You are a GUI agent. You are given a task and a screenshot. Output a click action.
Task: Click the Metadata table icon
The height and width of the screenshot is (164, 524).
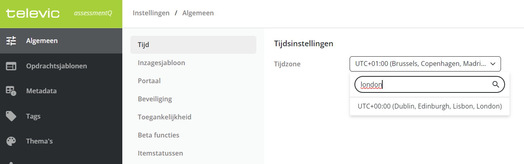coord(11,91)
